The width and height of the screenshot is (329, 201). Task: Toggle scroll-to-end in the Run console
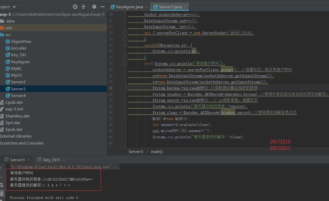pyautogui.click(x=2, y=193)
